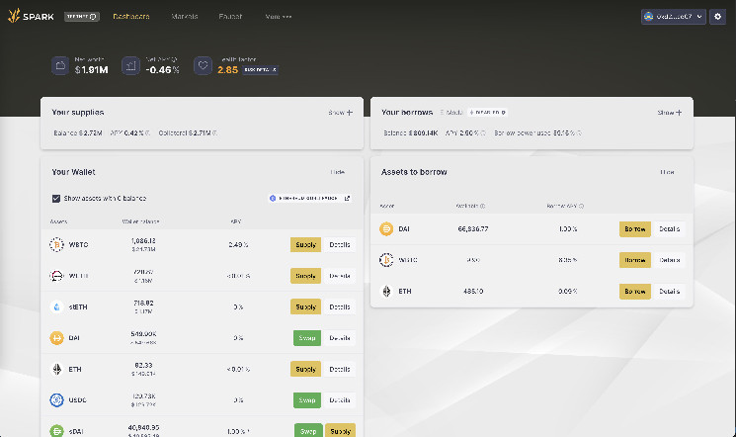Click the DAI token icon in wallet
The image size is (736, 437).
[x=56, y=338]
